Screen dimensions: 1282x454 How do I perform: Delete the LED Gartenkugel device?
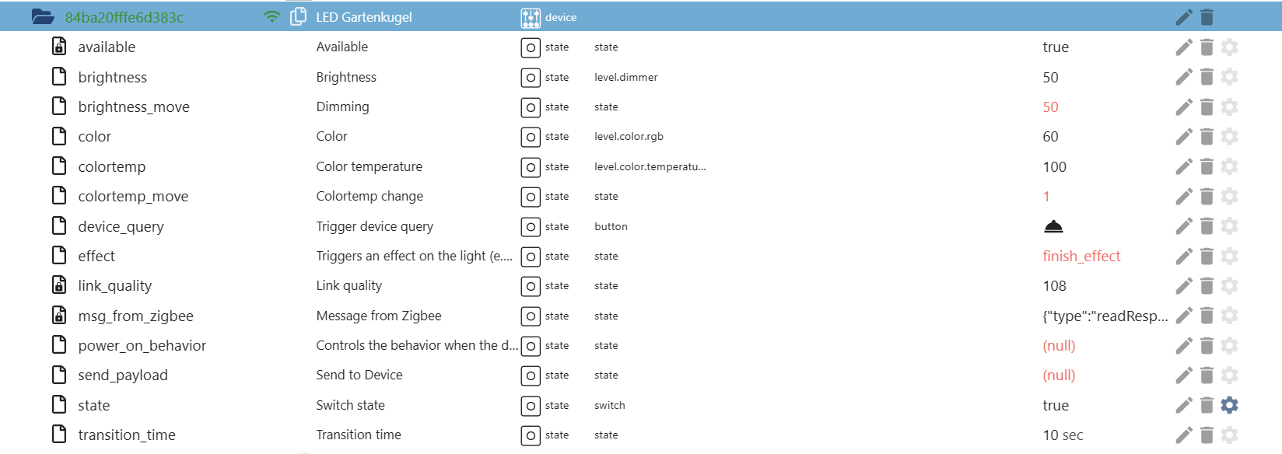[x=1207, y=17]
